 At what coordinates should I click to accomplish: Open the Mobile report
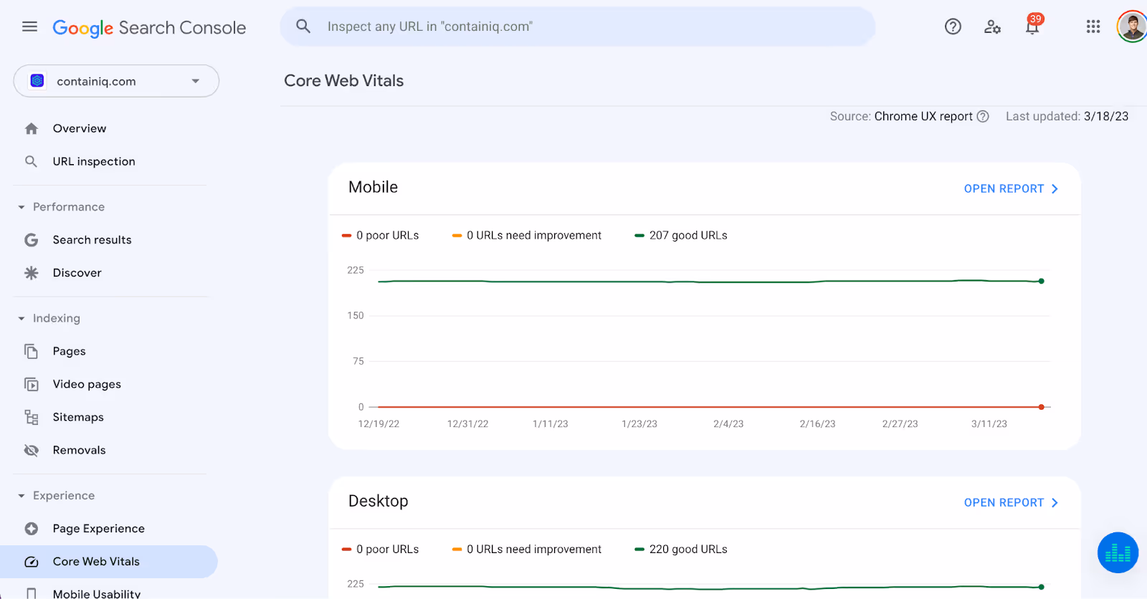1011,189
